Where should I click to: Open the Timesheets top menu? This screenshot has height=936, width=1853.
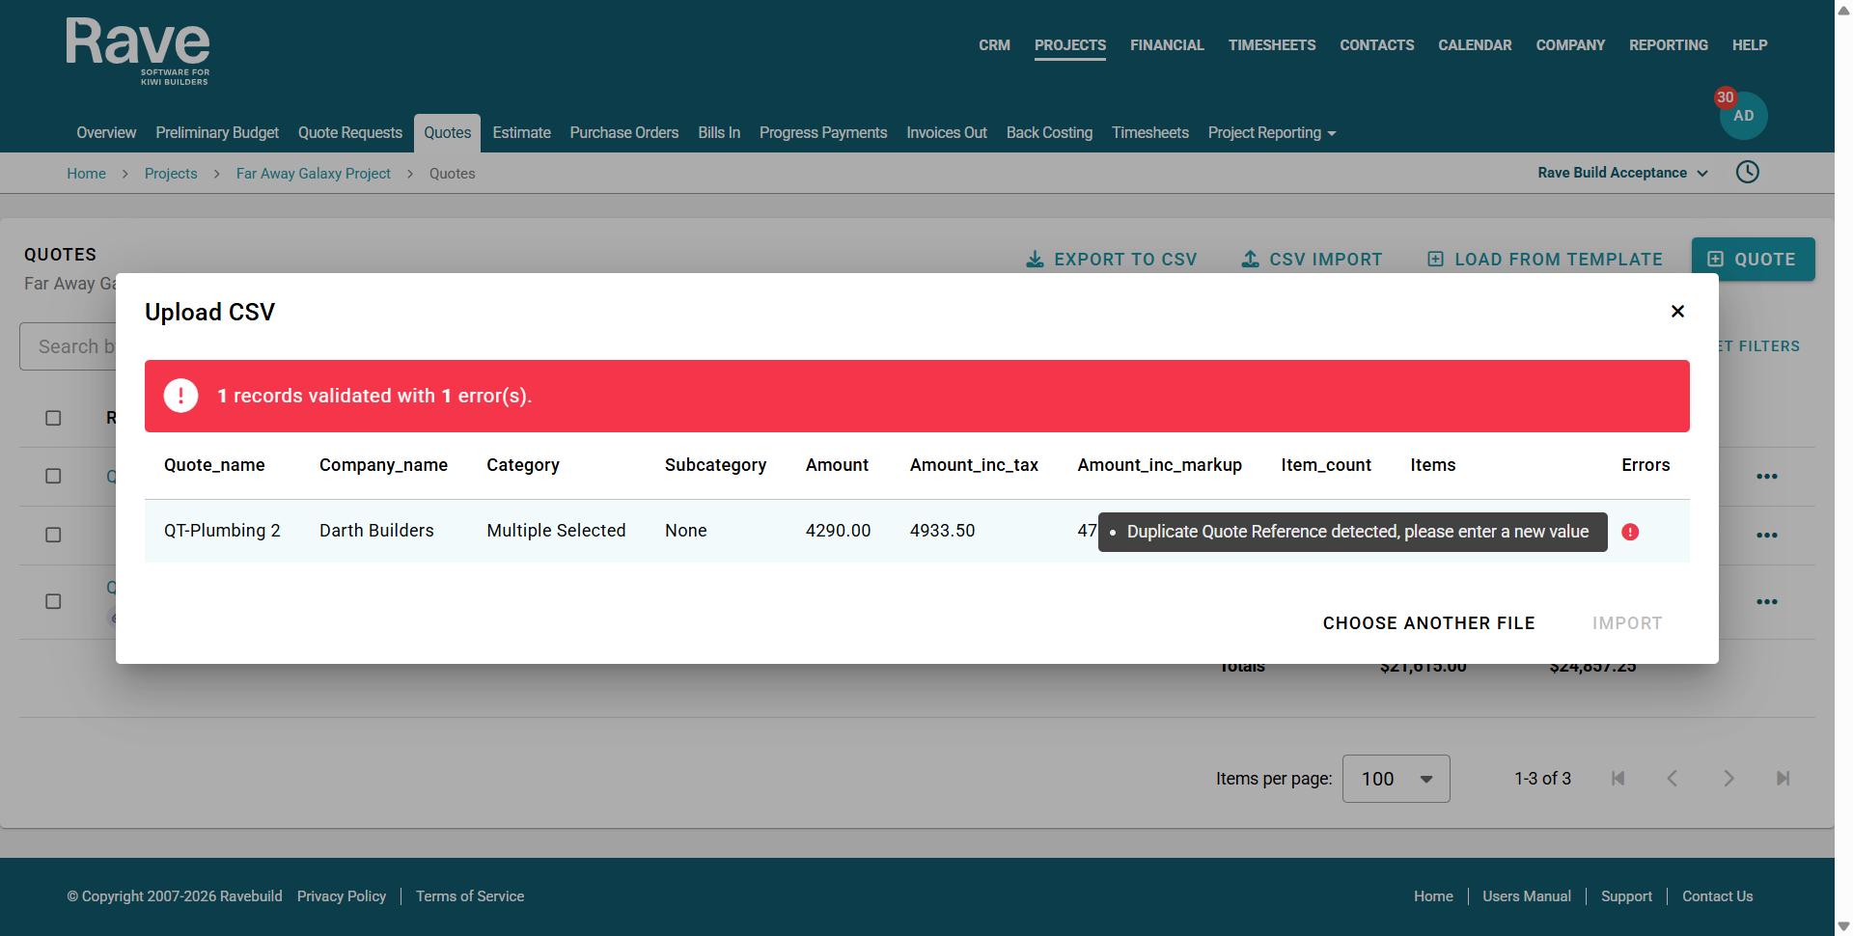coord(1272,45)
